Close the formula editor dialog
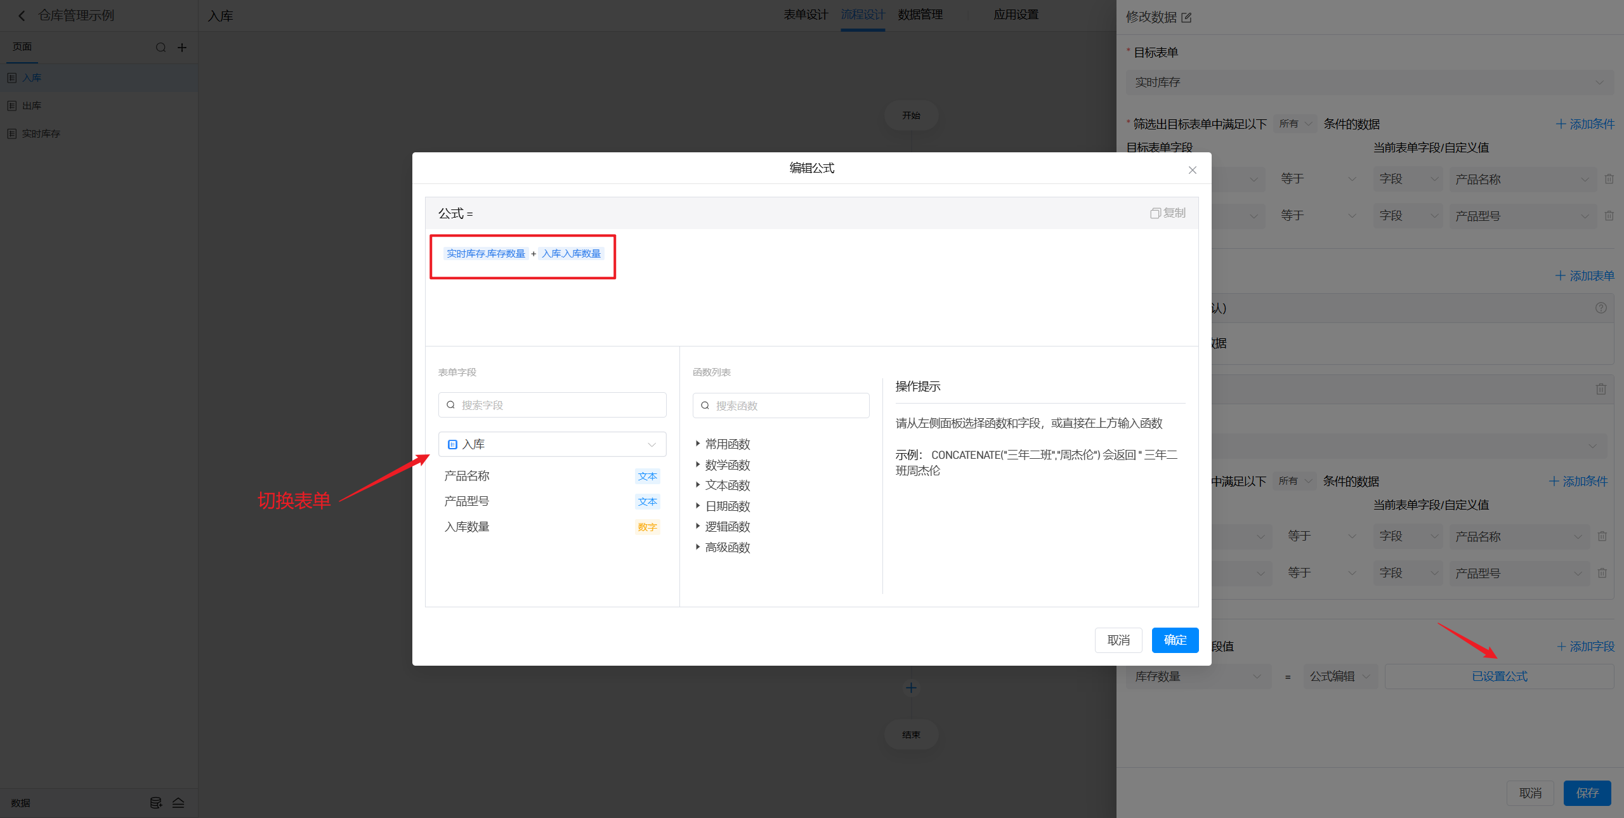 (1193, 170)
